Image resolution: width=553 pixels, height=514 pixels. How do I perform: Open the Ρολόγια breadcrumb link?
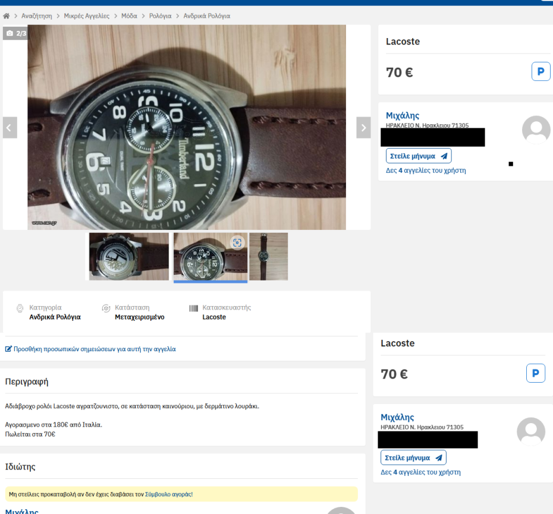click(x=160, y=16)
